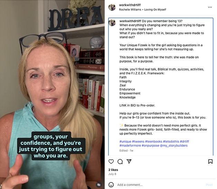Screen dimensions: 217x189
Task: Open the workwithdrtiff username in header
Action: coord(130,5)
